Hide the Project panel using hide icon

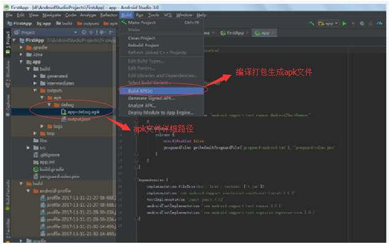(x=111, y=32)
